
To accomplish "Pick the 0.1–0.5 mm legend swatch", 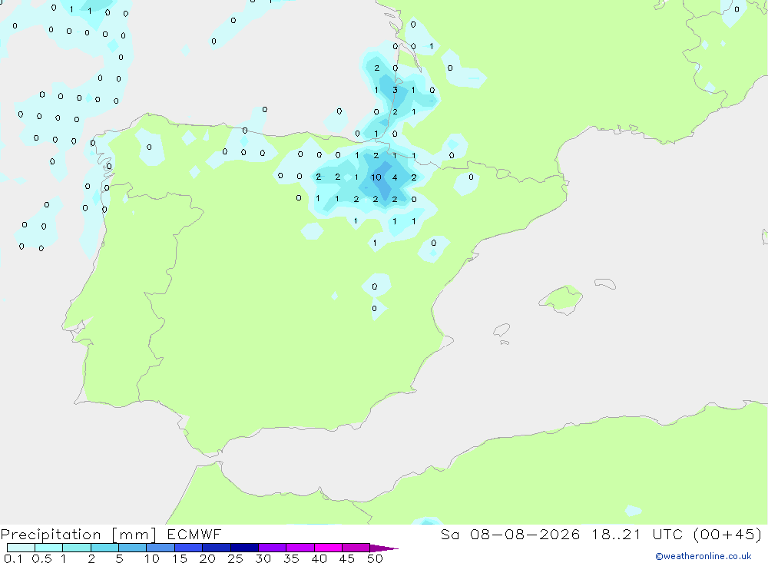I will pos(21,548).
